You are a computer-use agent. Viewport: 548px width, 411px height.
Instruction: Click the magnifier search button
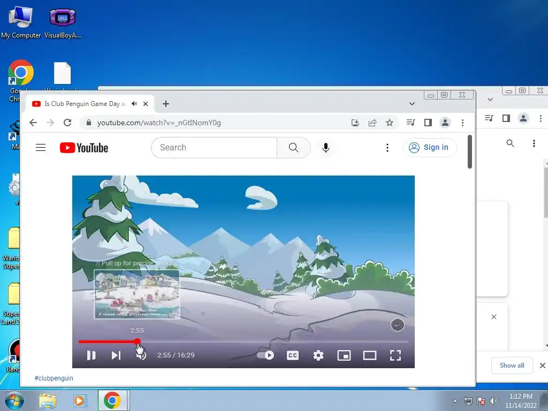(x=294, y=148)
